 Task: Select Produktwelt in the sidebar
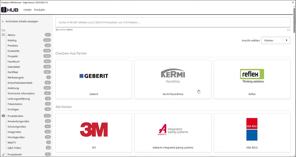coord(15,154)
